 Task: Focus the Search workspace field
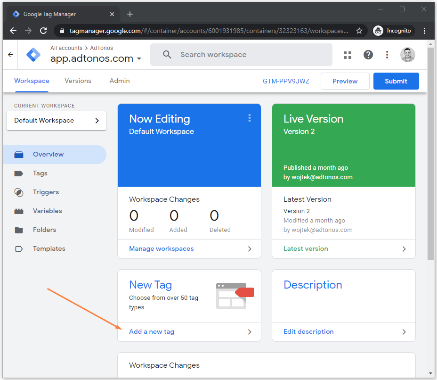pos(241,55)
